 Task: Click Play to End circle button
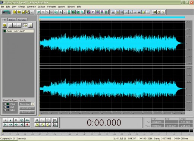pos(22,120)
